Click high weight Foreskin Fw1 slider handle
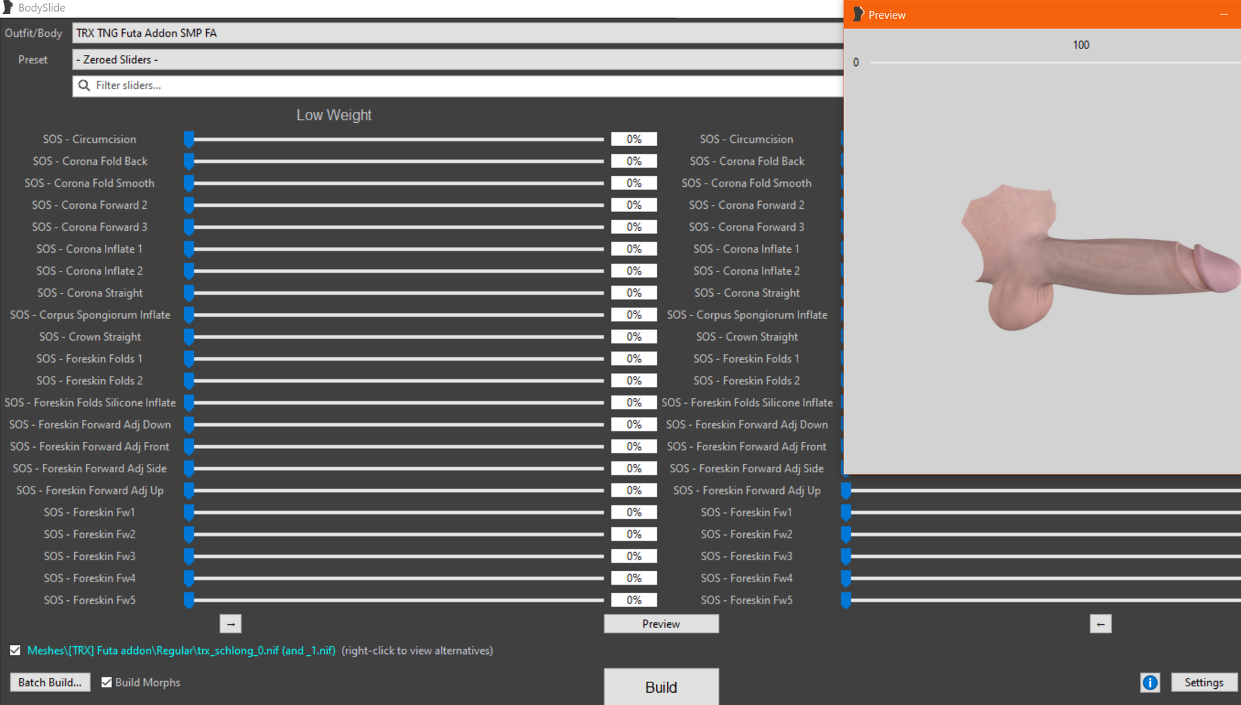 pyautogui.click(x=846, y=512)
